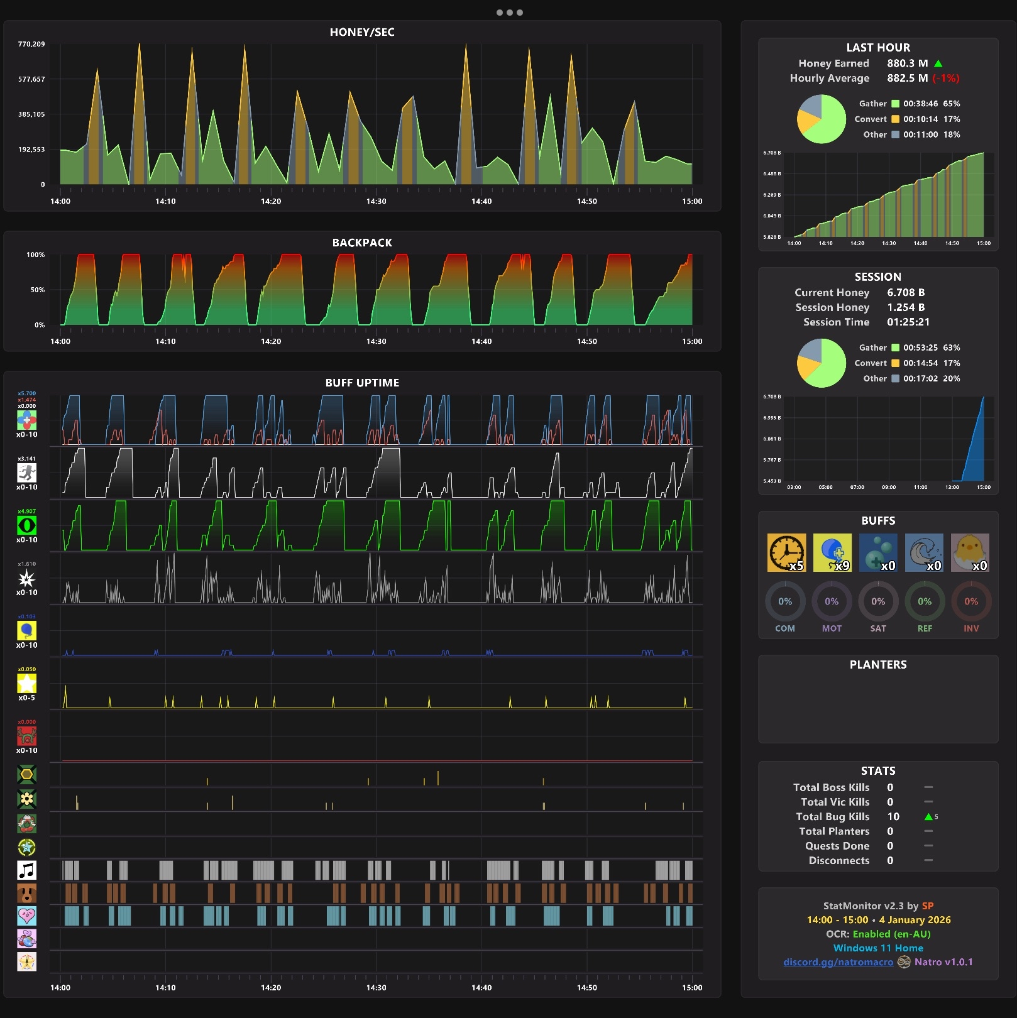Click the green Gather legend swatch under Last Hour
The height and width of the screenshot is (1018, 1017).
point(895,104)
